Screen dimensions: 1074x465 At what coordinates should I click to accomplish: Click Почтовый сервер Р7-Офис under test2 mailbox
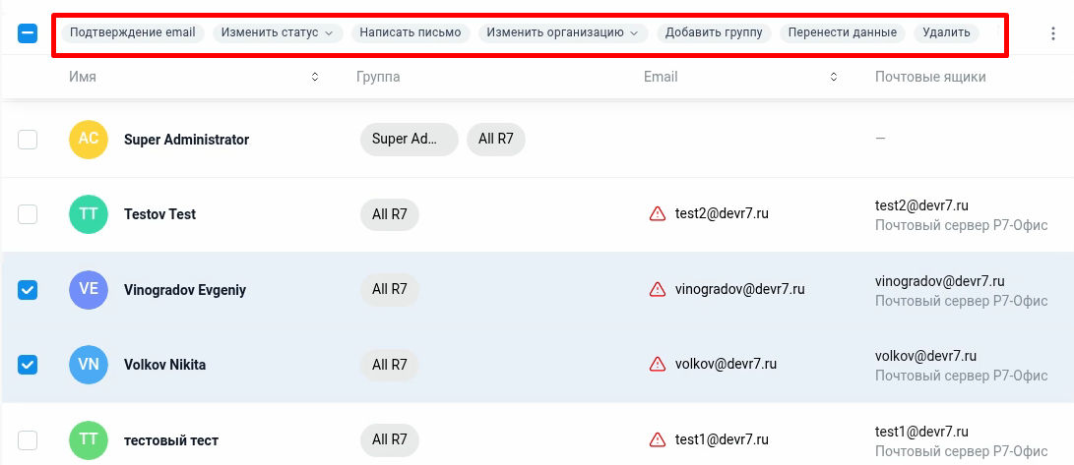coord(961,225)
